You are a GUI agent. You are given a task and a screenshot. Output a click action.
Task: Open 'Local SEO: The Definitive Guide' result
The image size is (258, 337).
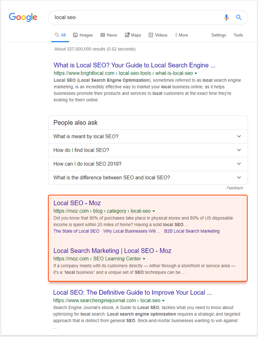(132, 292)
